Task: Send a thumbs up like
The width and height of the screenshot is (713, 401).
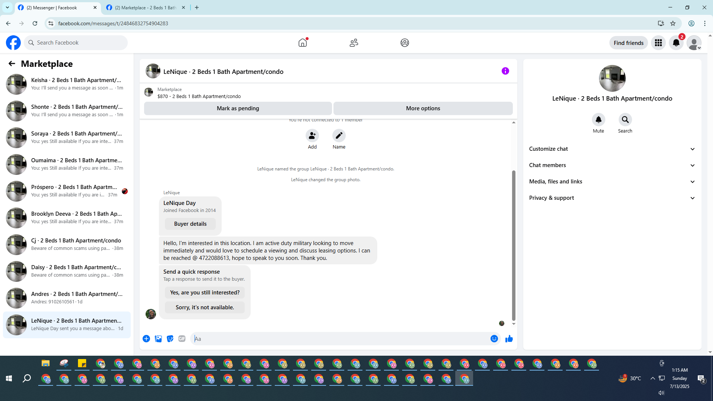Action: (x=509, y=339)
